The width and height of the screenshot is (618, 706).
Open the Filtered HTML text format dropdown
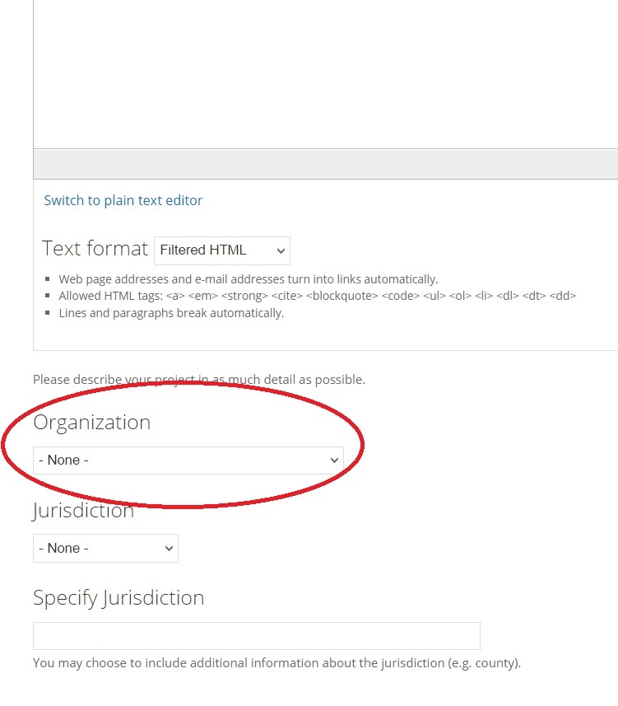(x=221, y=250)
